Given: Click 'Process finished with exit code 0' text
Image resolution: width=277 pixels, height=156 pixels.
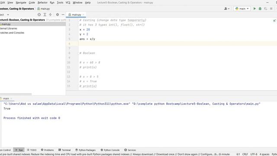Looking at the screenshot, I should 32,118.
